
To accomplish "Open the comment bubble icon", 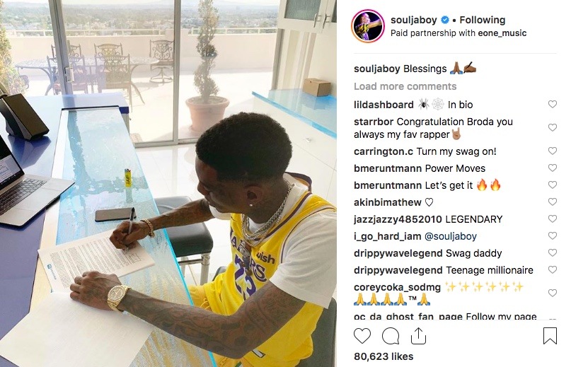I will pyautogui.click(x=391, y=336).
